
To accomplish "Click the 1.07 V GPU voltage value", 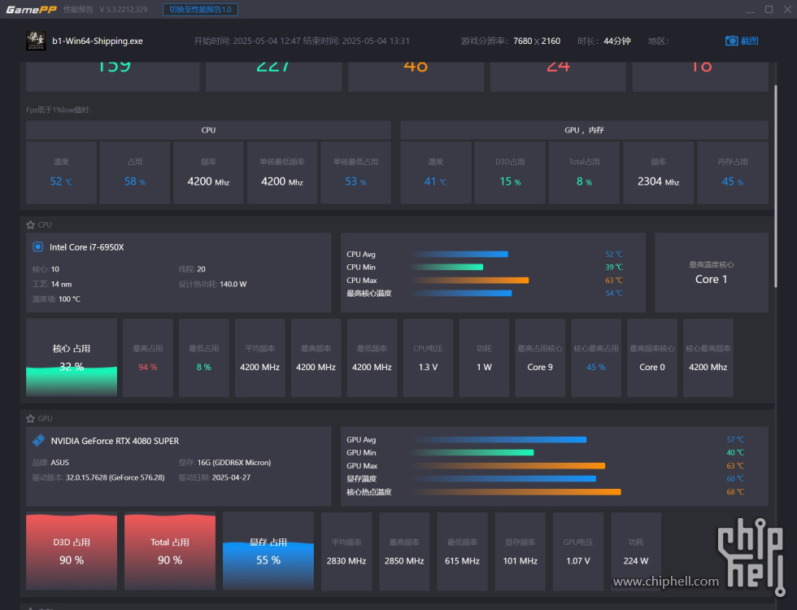I will click(x=578, y=560).
